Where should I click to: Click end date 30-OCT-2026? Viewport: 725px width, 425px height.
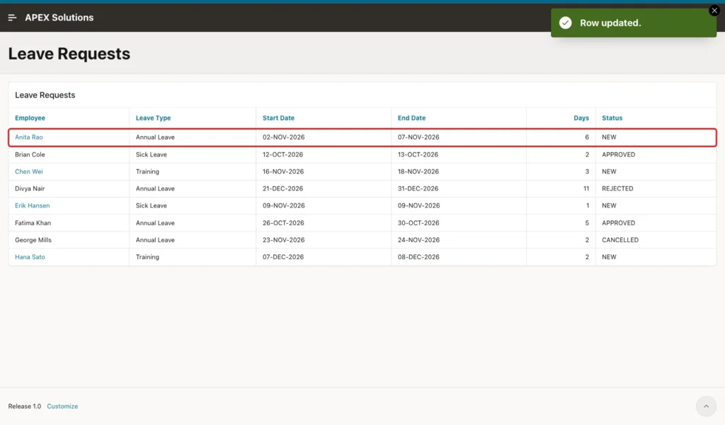[418, 223]
